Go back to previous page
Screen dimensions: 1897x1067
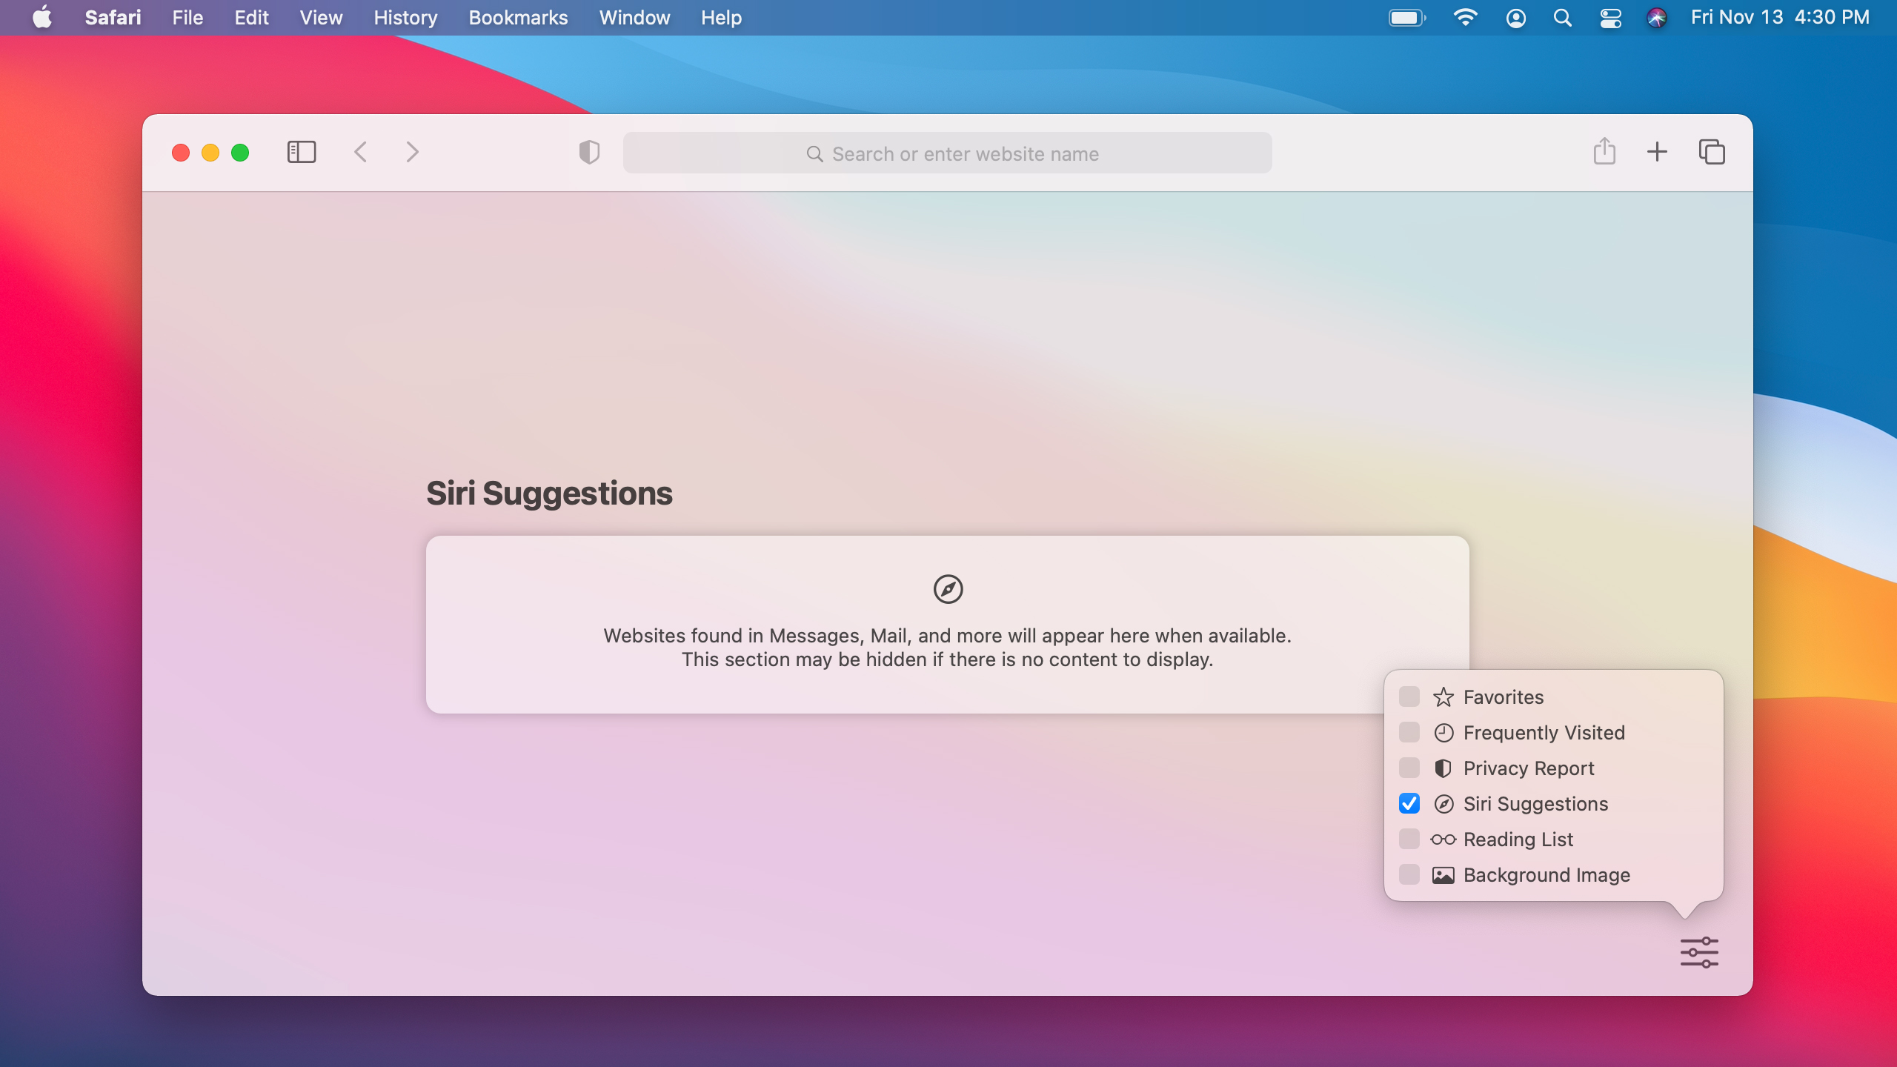pos(361,153)
